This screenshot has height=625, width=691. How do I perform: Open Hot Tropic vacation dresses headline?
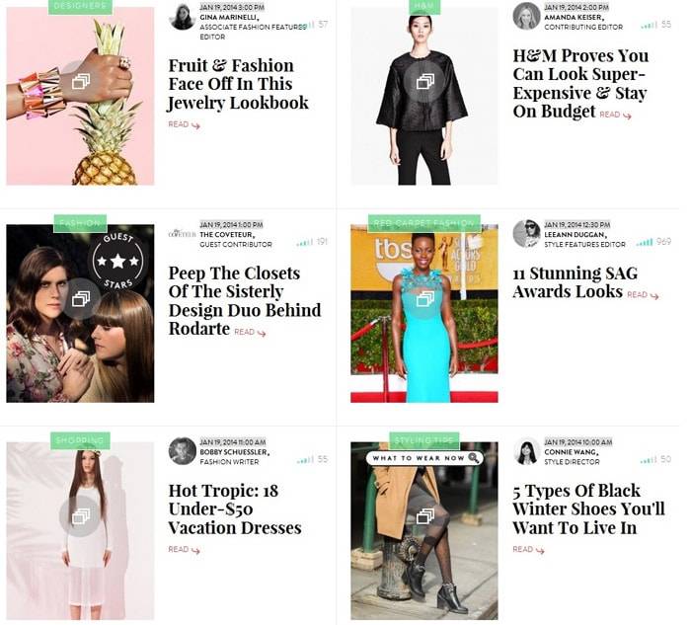(x=235, y=509)
